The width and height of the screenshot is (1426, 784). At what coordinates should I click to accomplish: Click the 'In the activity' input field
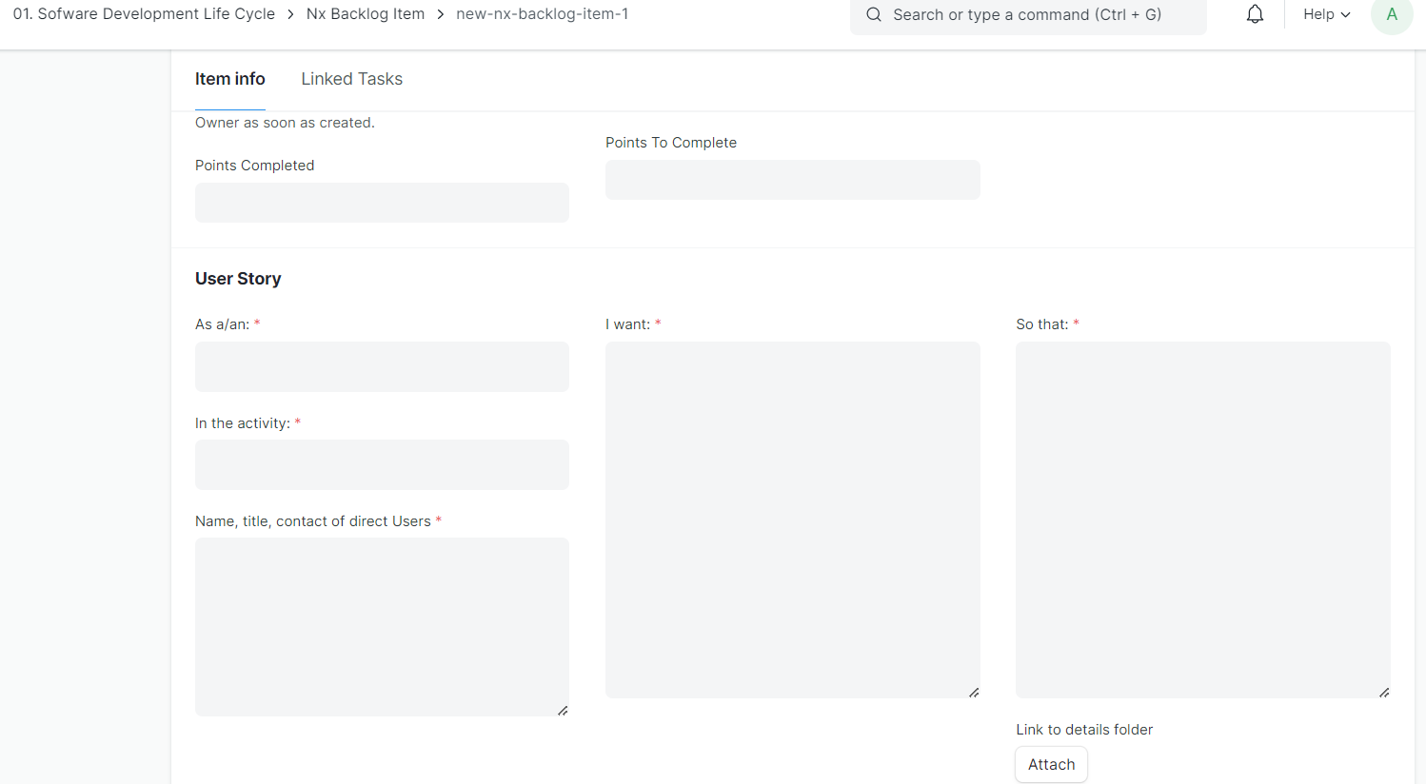point(382,465)
